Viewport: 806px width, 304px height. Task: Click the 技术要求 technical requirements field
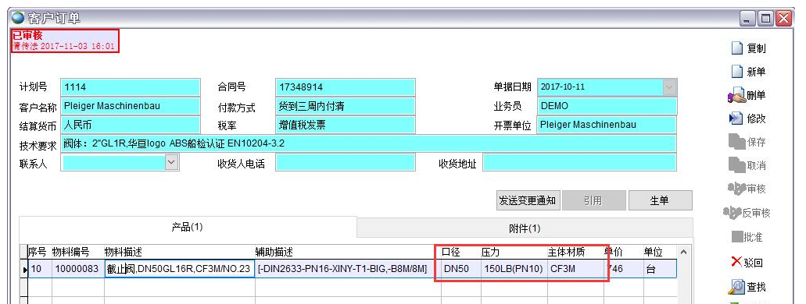[368, 143]
